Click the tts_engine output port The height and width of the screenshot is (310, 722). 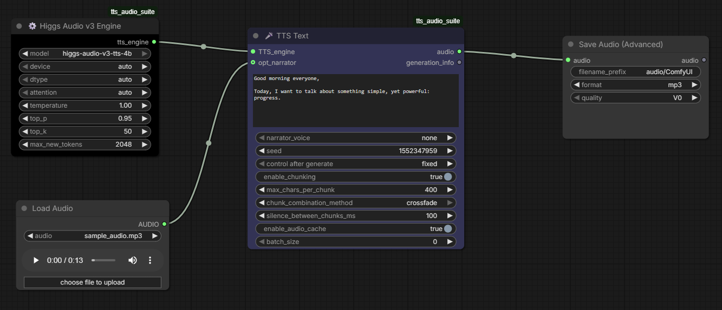[x=154, y=42]
